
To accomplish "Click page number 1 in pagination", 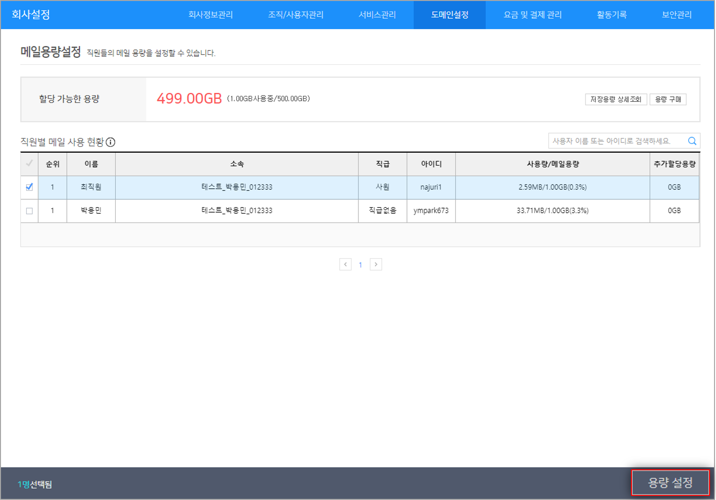I will coord(360,265).
